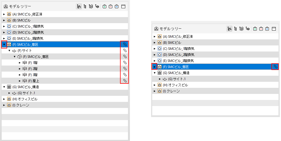Click blue equals bag icon in right panel
This screenshot has height=141, width=281.
pyautogui.click(x=267, y=29)
